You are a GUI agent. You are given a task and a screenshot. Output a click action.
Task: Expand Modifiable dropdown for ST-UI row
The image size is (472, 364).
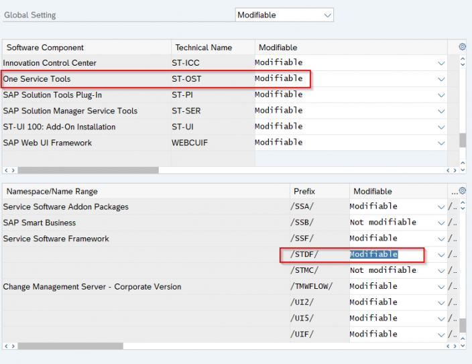tap(441, 127)
